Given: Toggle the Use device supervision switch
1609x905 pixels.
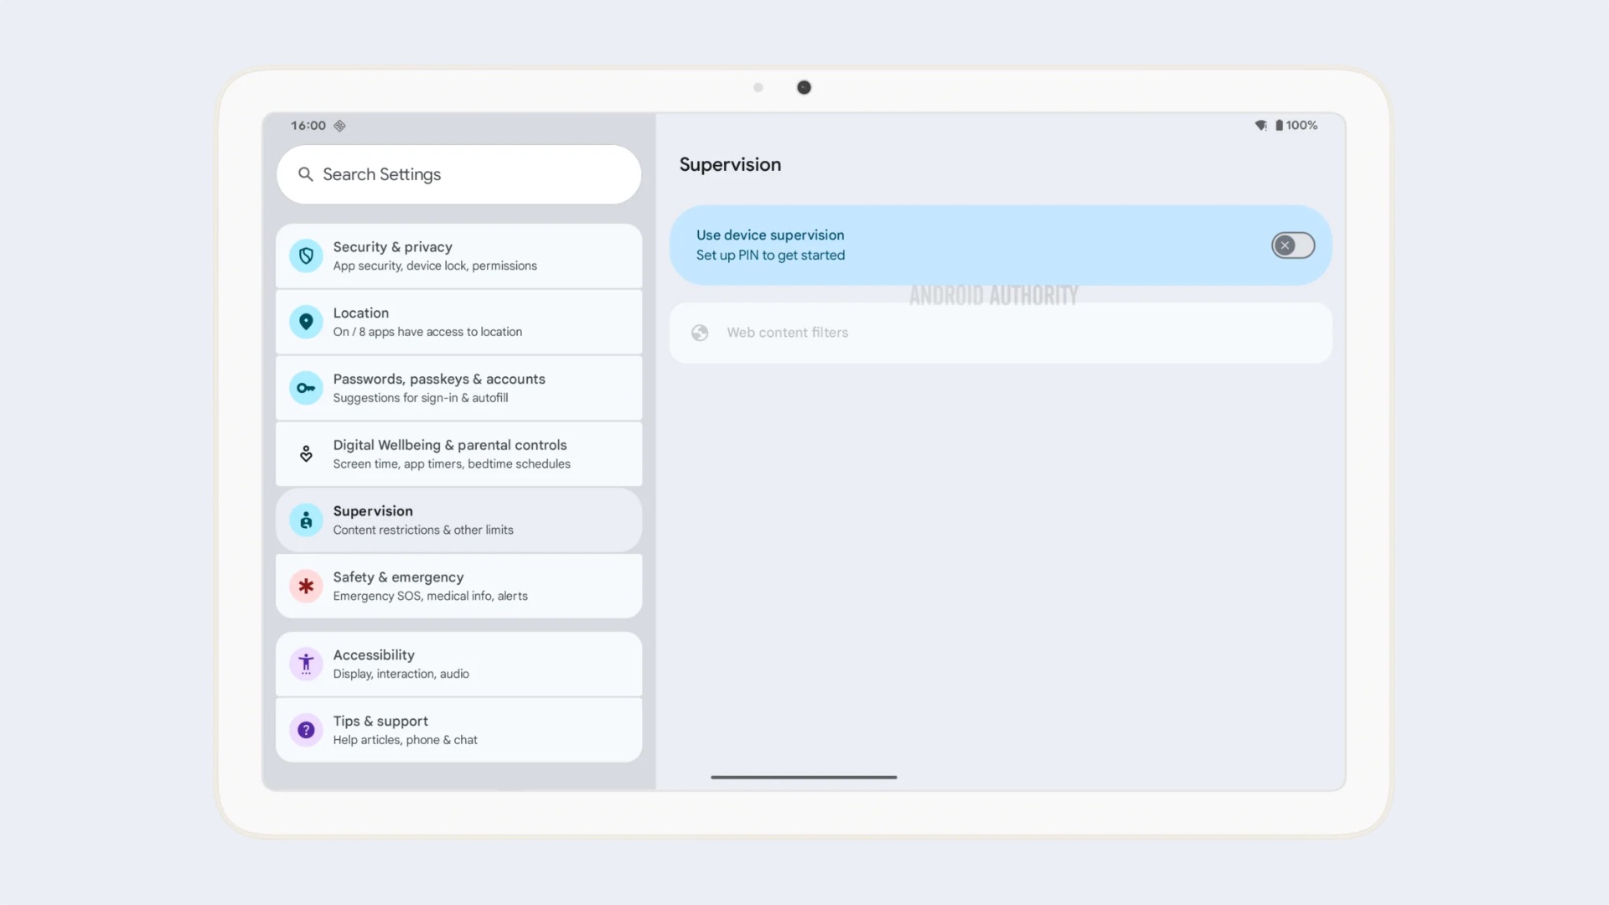Looking at the screenshot, I should pyautogui.click(x=1292, y=246).
